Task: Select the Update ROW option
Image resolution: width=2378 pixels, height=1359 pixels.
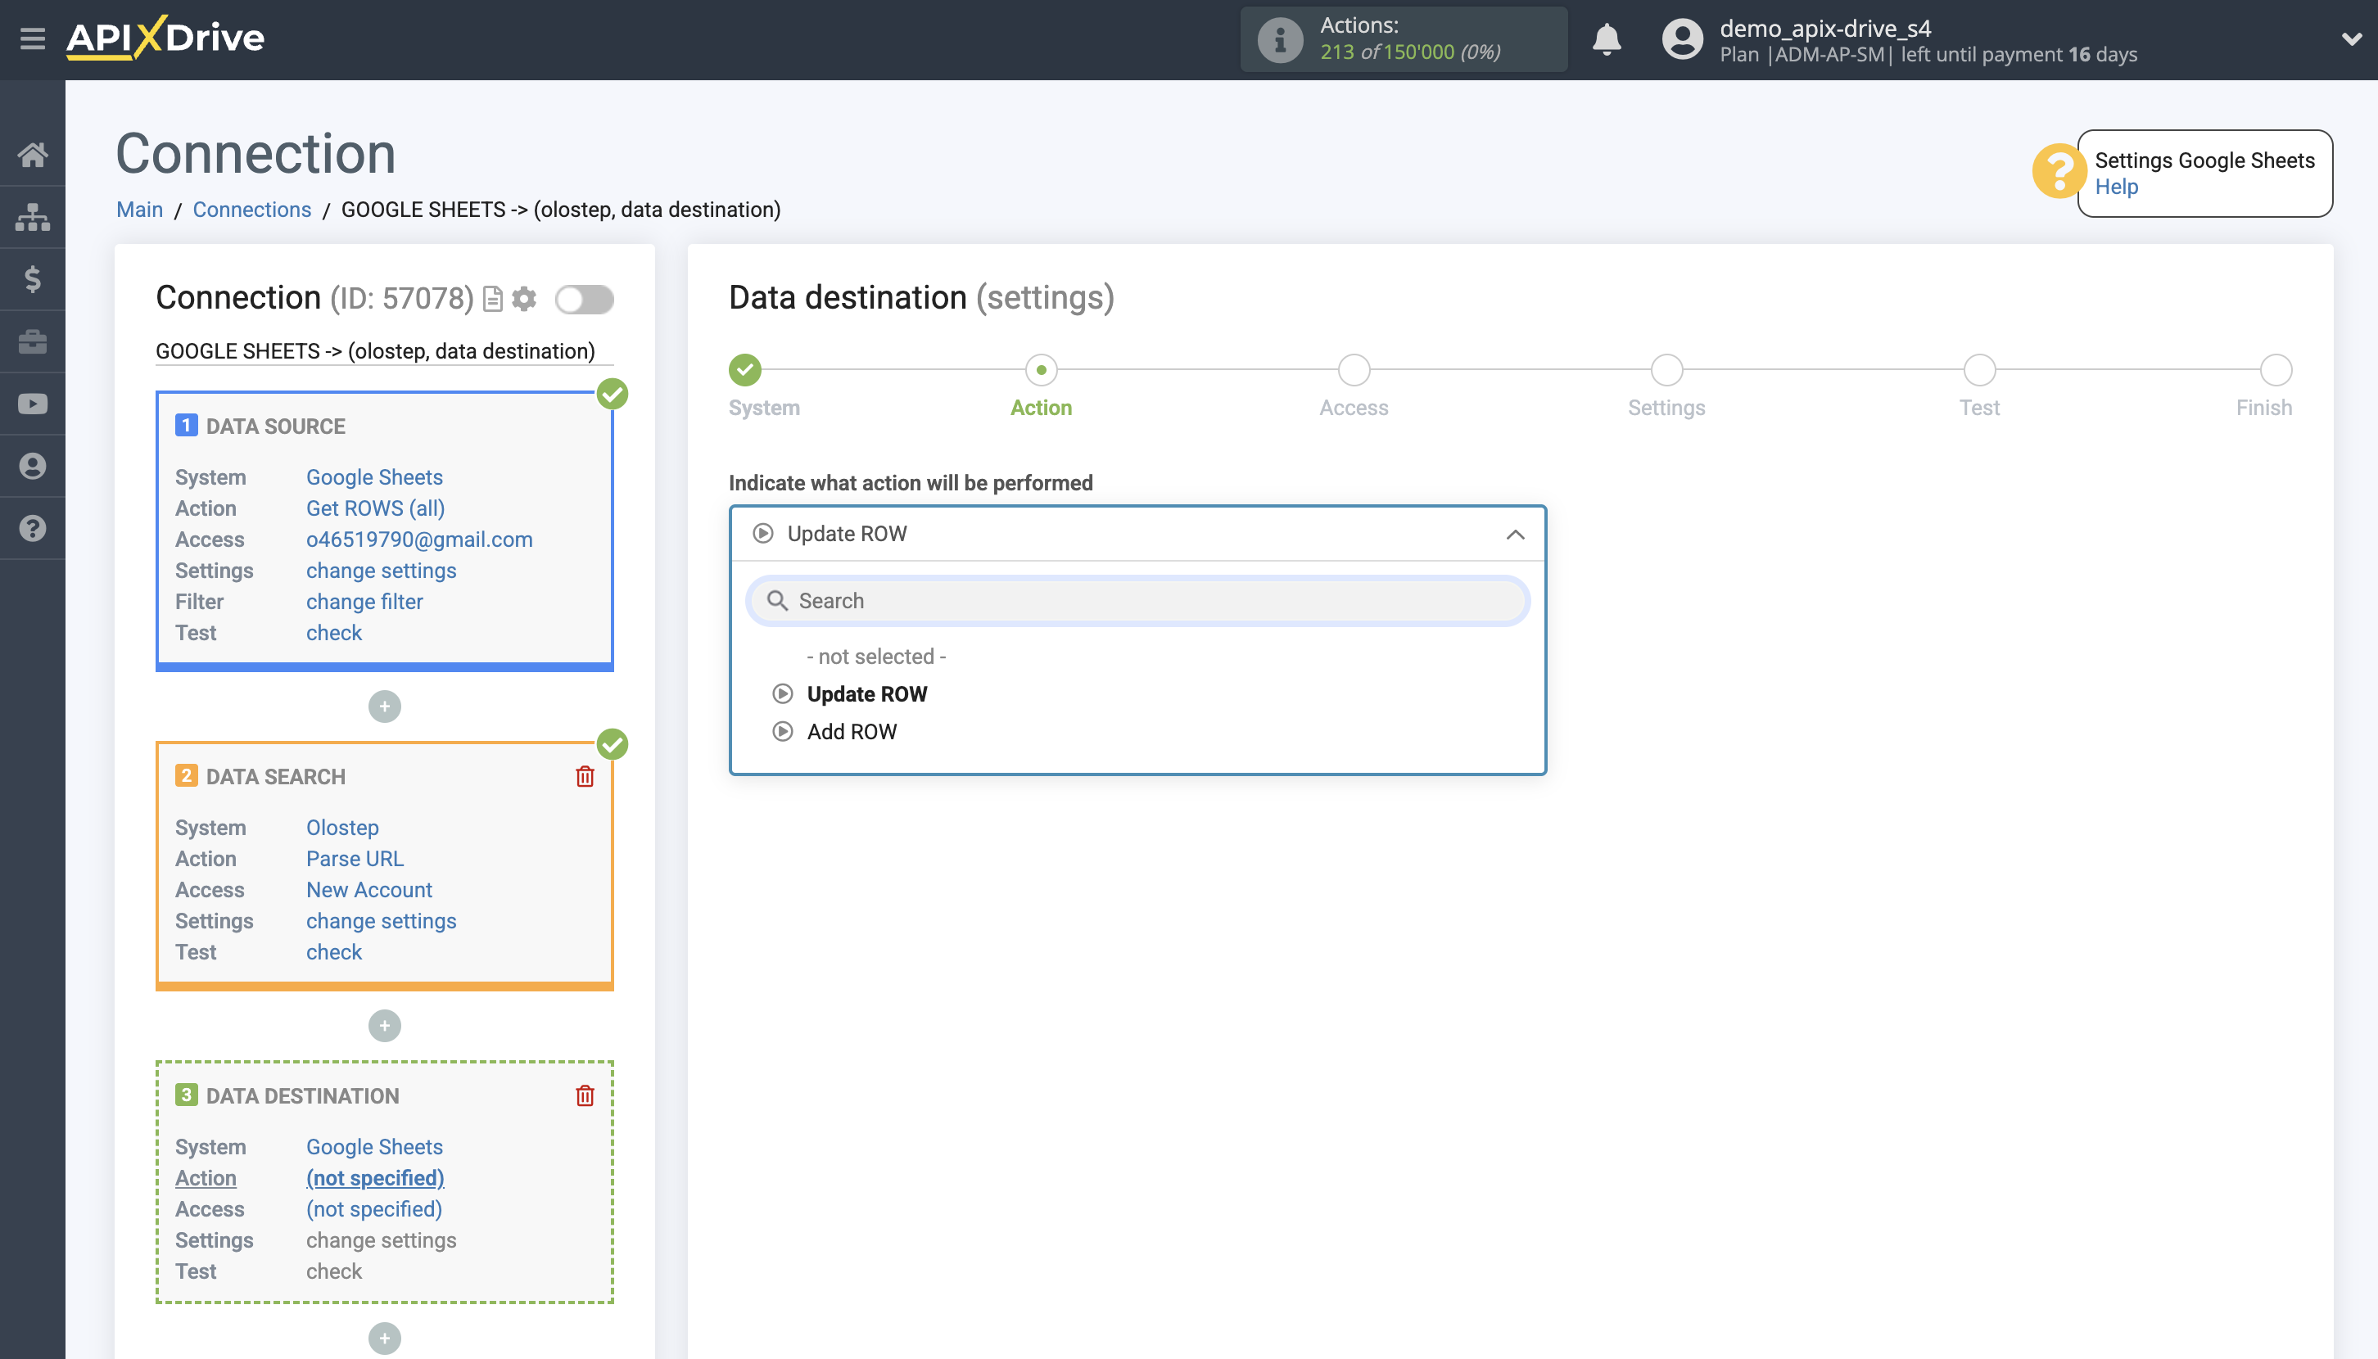Action: point(866,693)
